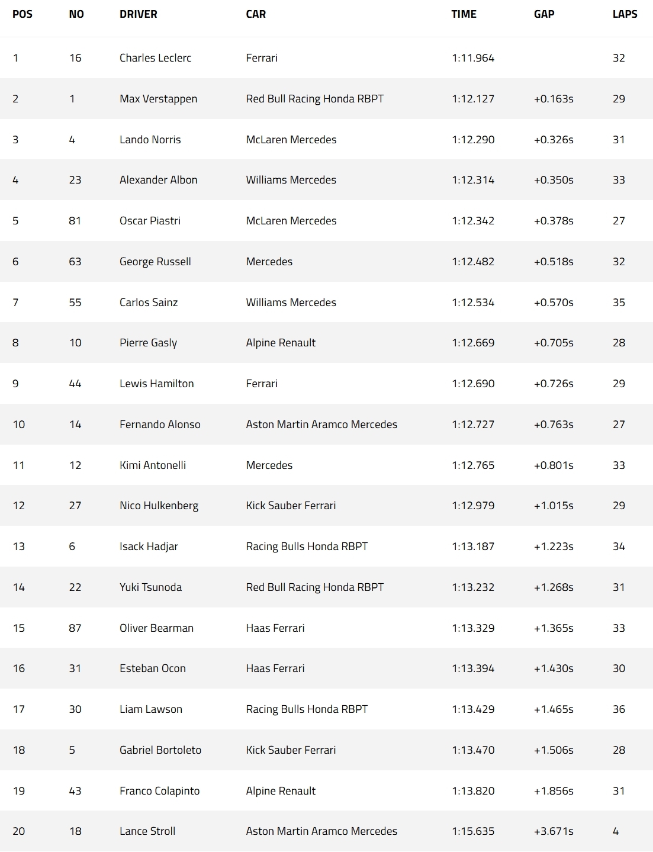Click Lewis Hamilton's driver name
The height and width of the screenshot is (852, 653).
[156, 384]
